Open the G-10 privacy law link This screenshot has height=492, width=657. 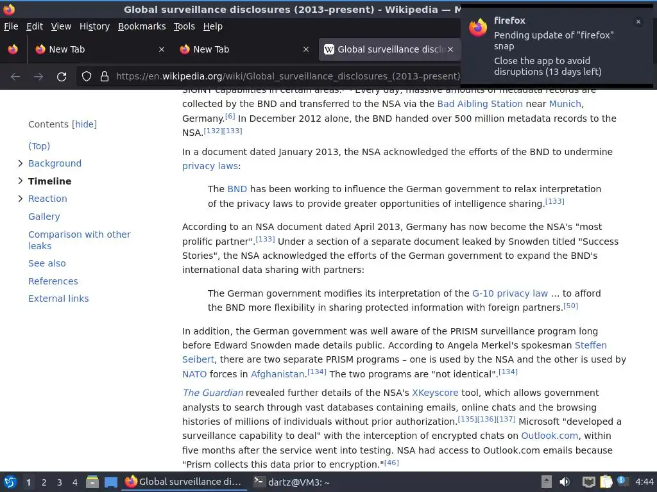(510, 293)
